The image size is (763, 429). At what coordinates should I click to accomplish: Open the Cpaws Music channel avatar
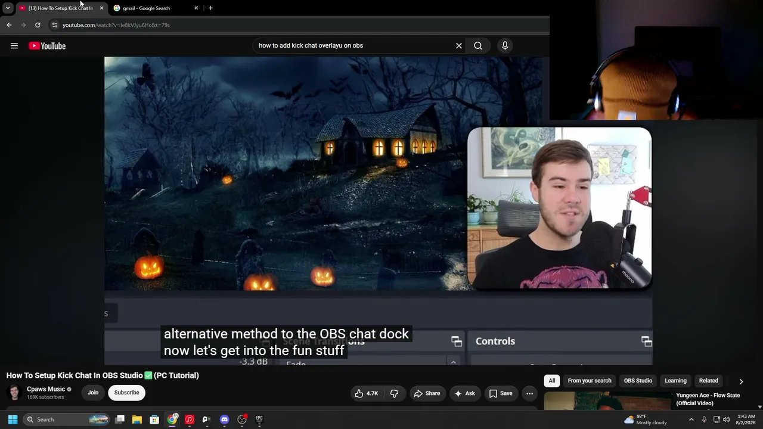click(x=14, y=393)
